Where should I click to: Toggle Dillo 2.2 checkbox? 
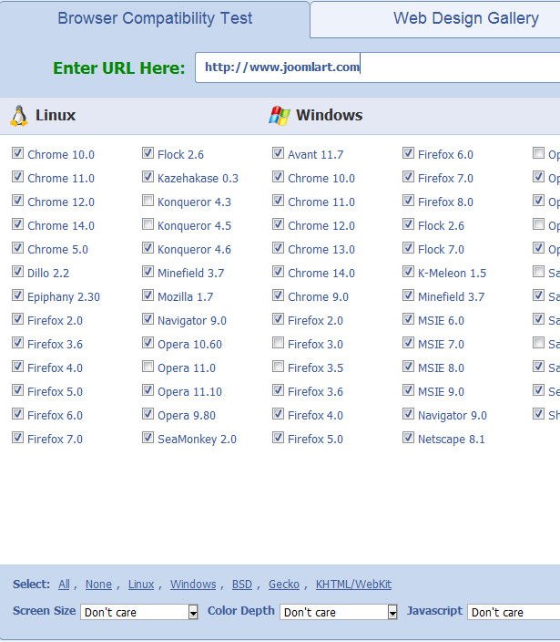point(17,272)
